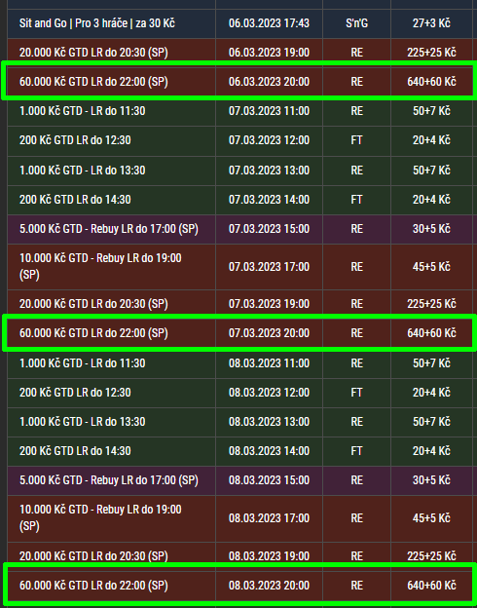Click the S'n'G type cell in first row
This screenshot has width=477, height=608.
(x=356, y=23)
